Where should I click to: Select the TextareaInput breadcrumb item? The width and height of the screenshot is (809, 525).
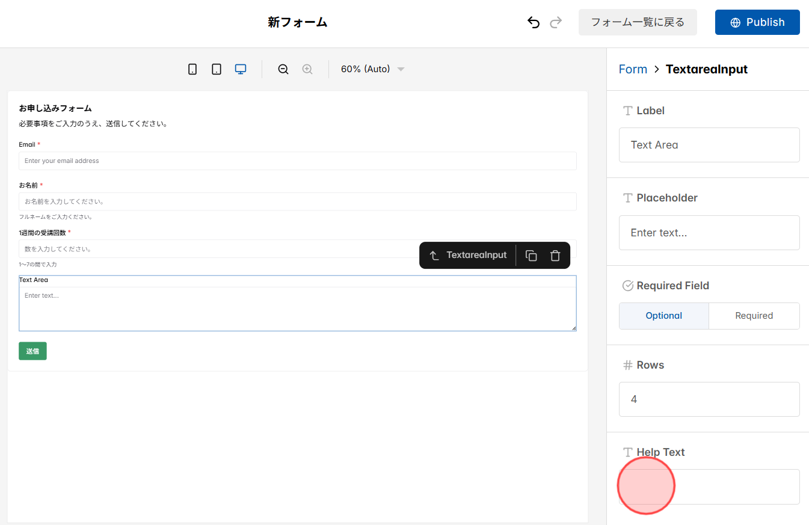(707, 69)
